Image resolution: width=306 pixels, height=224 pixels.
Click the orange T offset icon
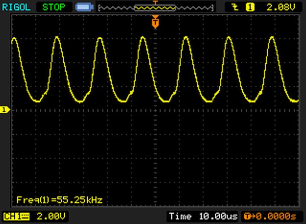[x=247, y=216]
